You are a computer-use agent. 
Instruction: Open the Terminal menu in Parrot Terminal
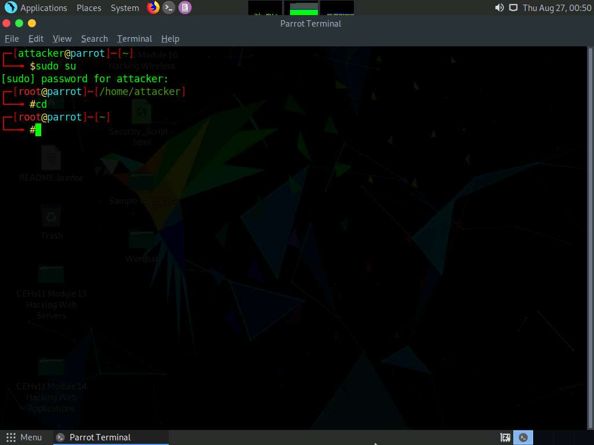(x=134, y=38)
